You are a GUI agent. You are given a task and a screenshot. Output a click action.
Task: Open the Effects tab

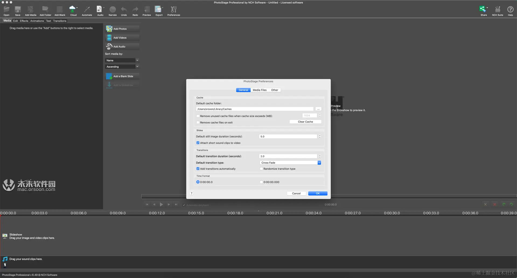click(x=24, y=21)
